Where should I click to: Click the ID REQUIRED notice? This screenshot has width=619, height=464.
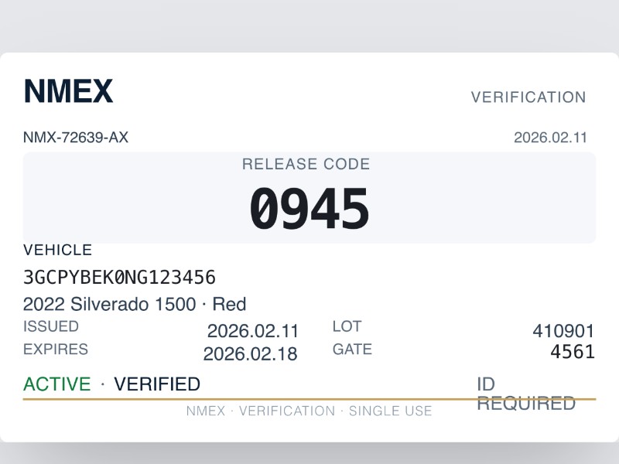[525, 394]
